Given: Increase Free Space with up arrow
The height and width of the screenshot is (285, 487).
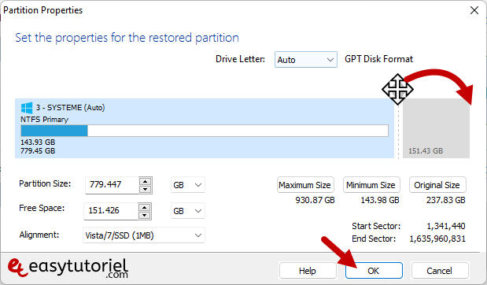Looking at the screenshot, I should click(145, 207).
